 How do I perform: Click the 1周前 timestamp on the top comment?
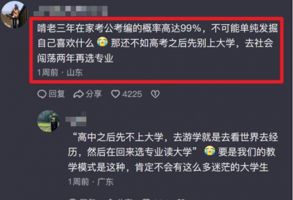48,72
